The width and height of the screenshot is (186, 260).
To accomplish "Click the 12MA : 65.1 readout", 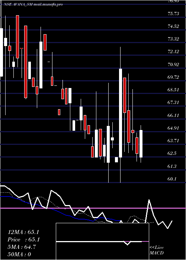I will tap(23, 232).
